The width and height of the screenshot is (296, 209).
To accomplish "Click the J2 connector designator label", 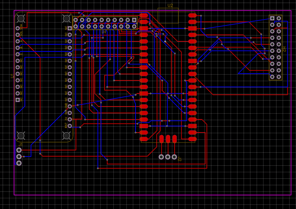I will 179,159.
